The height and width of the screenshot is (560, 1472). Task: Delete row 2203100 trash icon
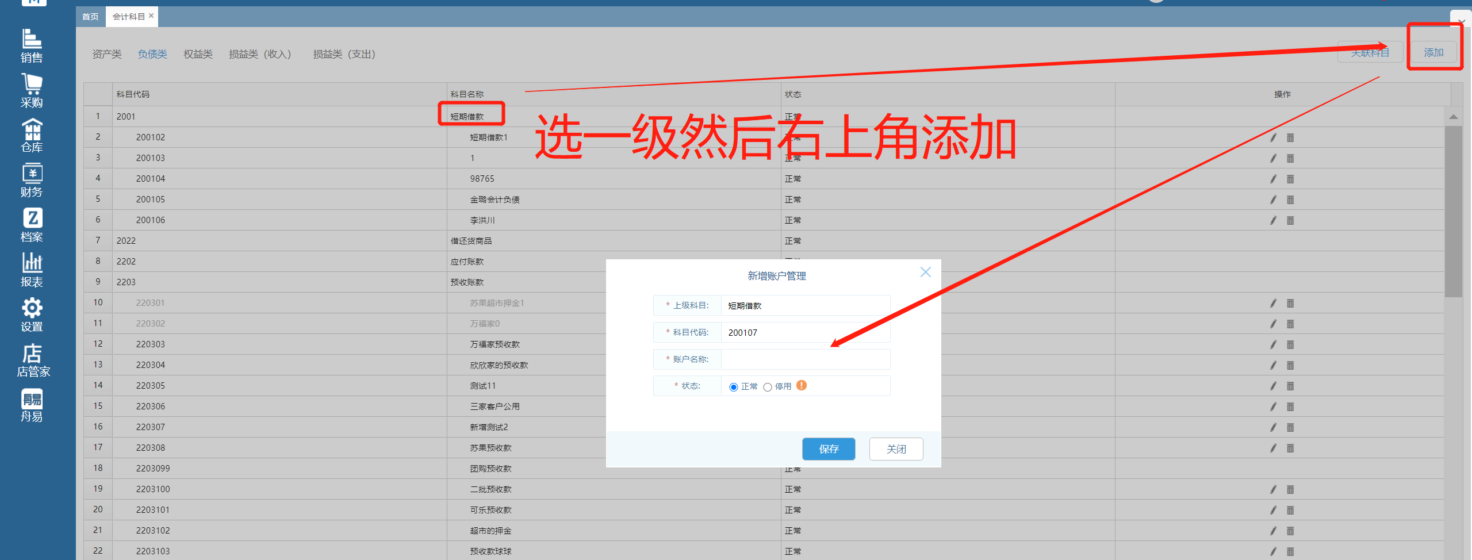tap(1290, 489)
